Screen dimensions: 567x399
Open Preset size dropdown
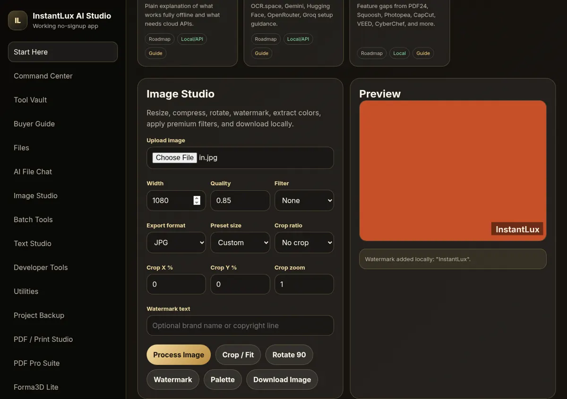(x=240, y=243)
